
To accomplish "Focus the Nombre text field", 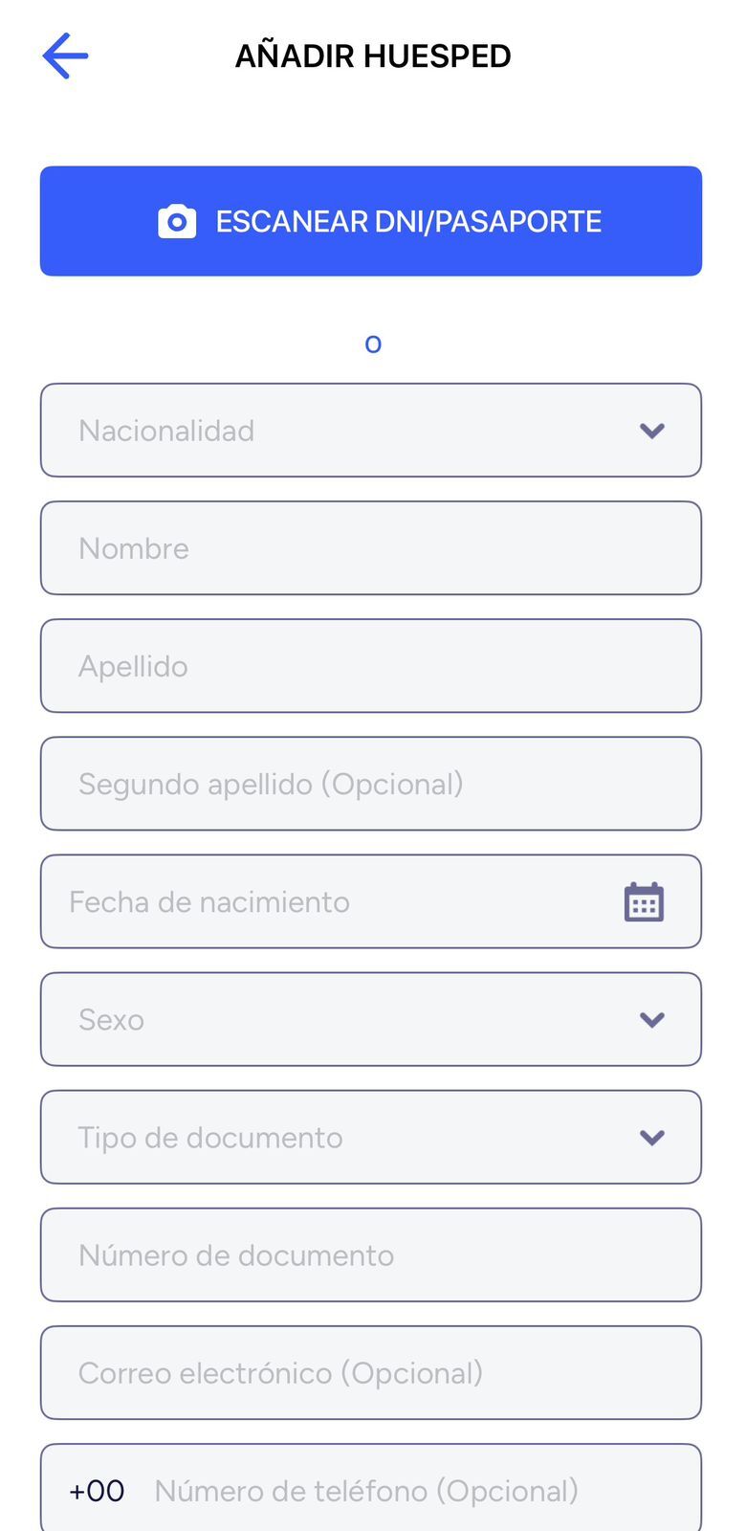I will pos(371,548).
